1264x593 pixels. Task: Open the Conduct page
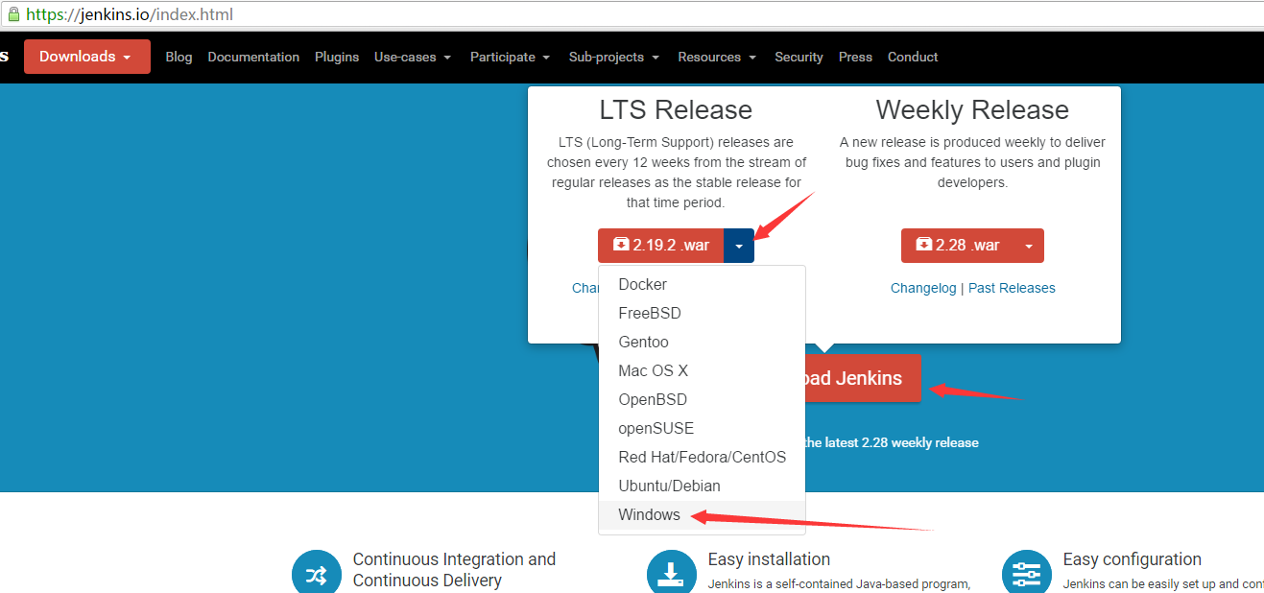[913, 57]
